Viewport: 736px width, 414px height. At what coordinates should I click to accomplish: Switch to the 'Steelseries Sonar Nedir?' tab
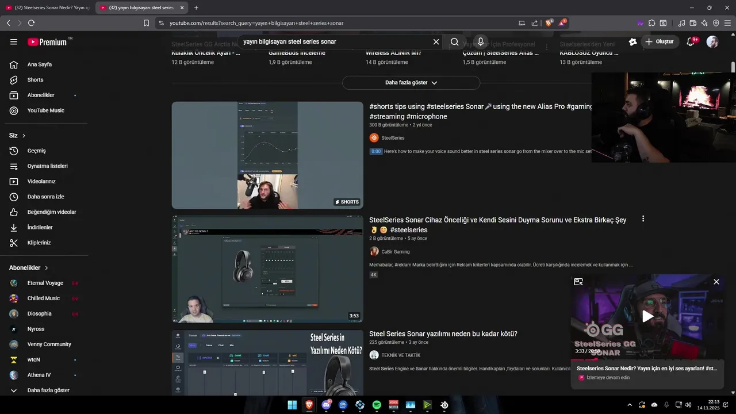coord(47,7)
